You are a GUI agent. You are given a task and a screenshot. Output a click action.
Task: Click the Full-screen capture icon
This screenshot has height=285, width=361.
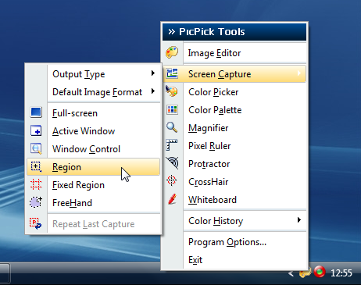pos(36,112)
